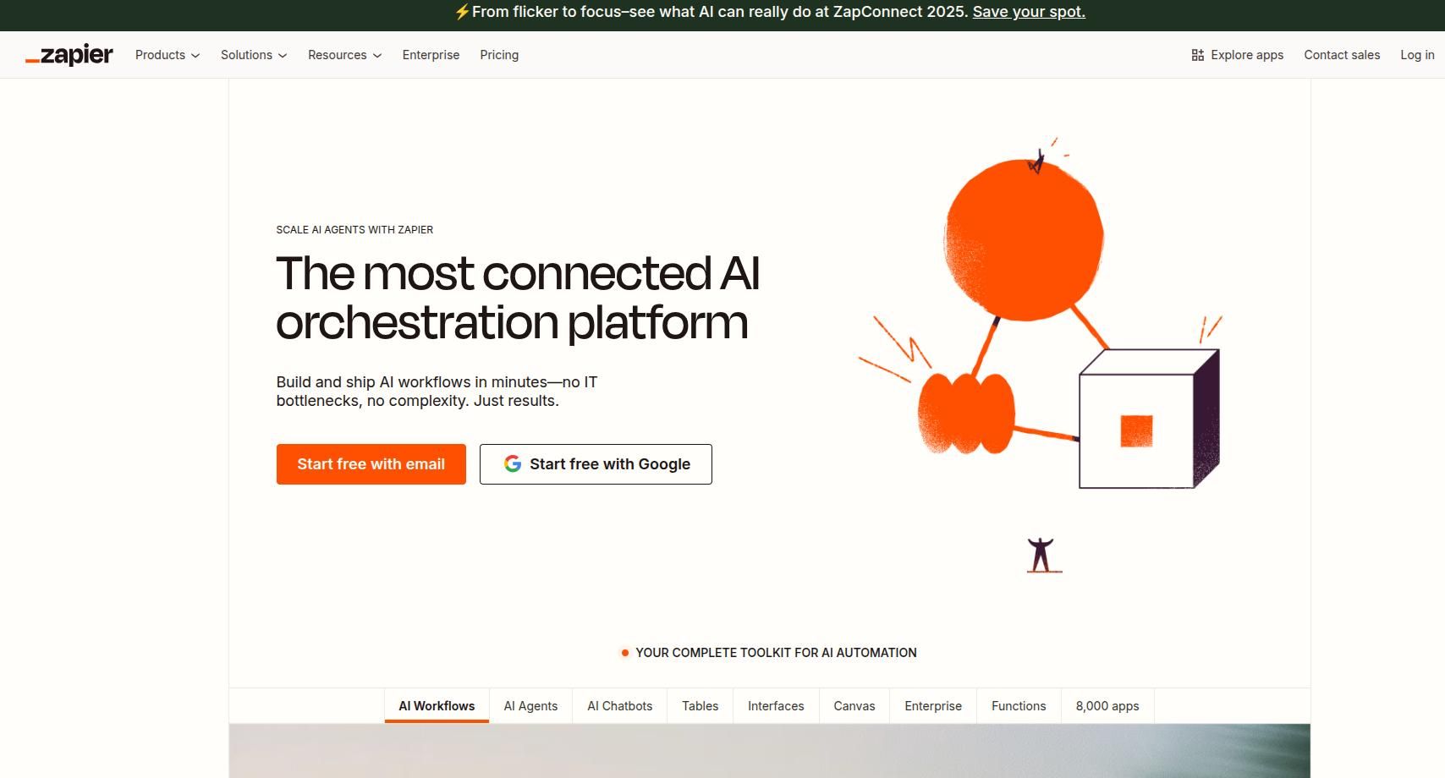
Task: Open the Solutions dropdown menu
Action: pyautogui.click(x=254, y=55)
